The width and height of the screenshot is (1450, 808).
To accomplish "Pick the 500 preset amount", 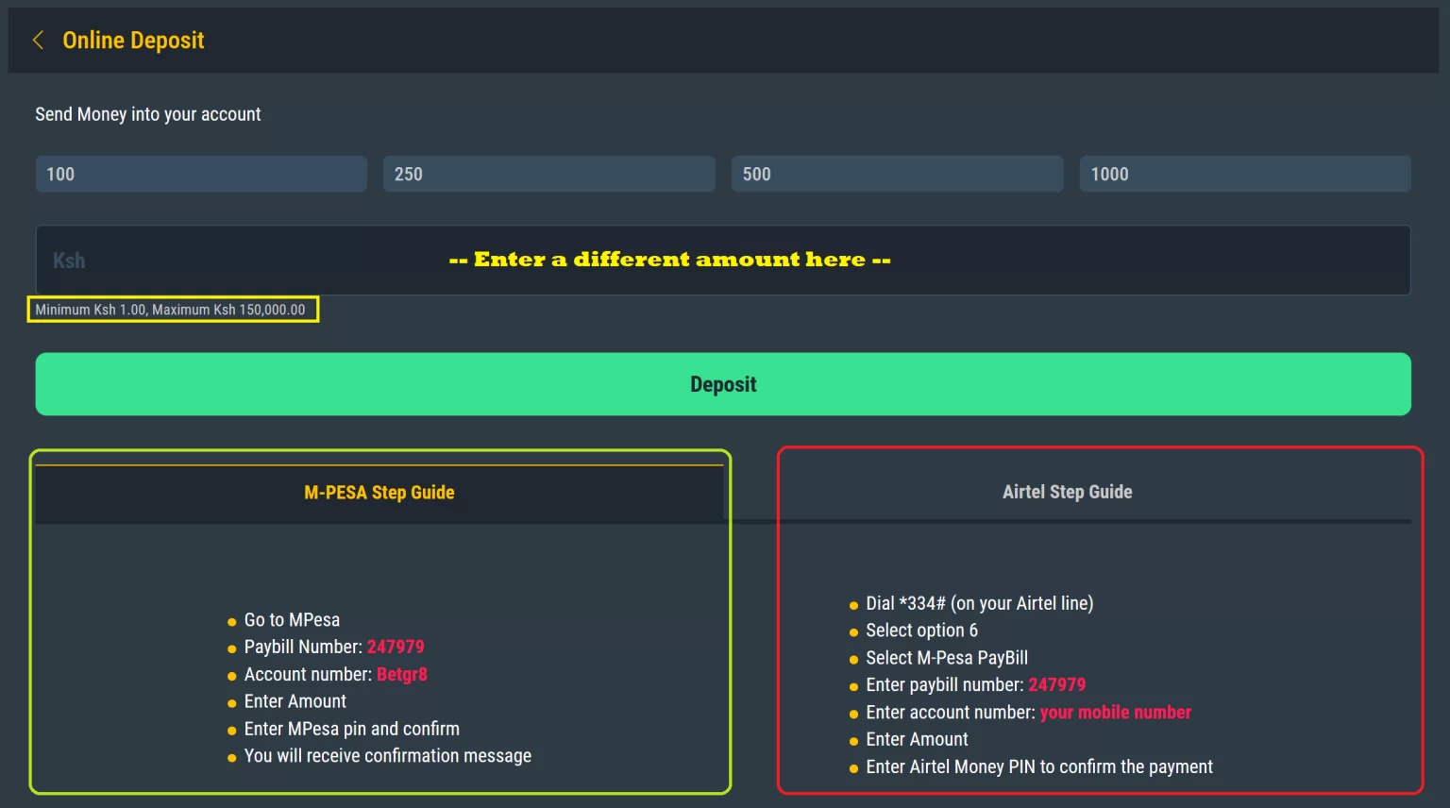I will point(898,174).
